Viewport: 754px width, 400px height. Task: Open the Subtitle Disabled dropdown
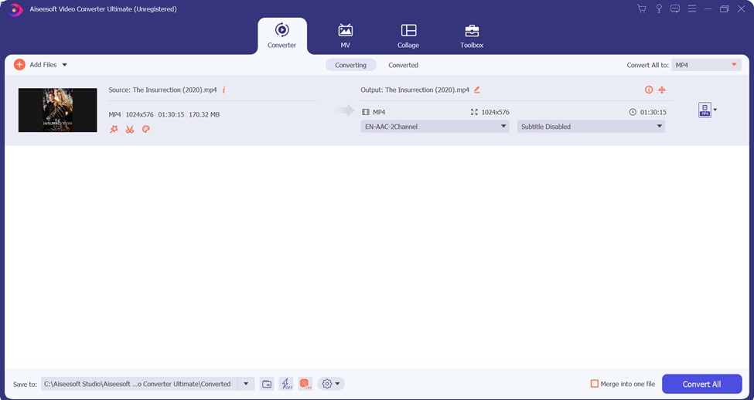pyautogui.click(x=591, y=127)
